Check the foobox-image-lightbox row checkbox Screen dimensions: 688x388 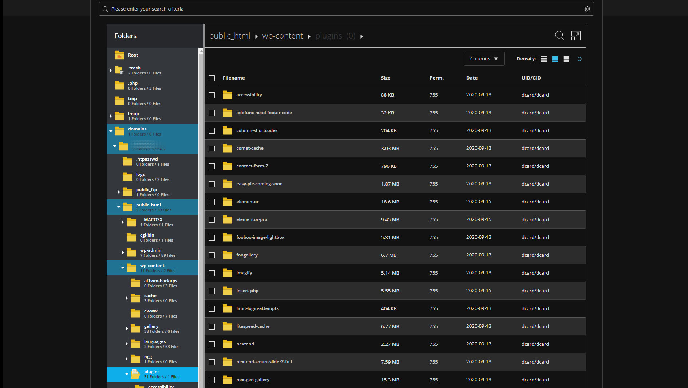pyautogui.click(x=211, y=238)
